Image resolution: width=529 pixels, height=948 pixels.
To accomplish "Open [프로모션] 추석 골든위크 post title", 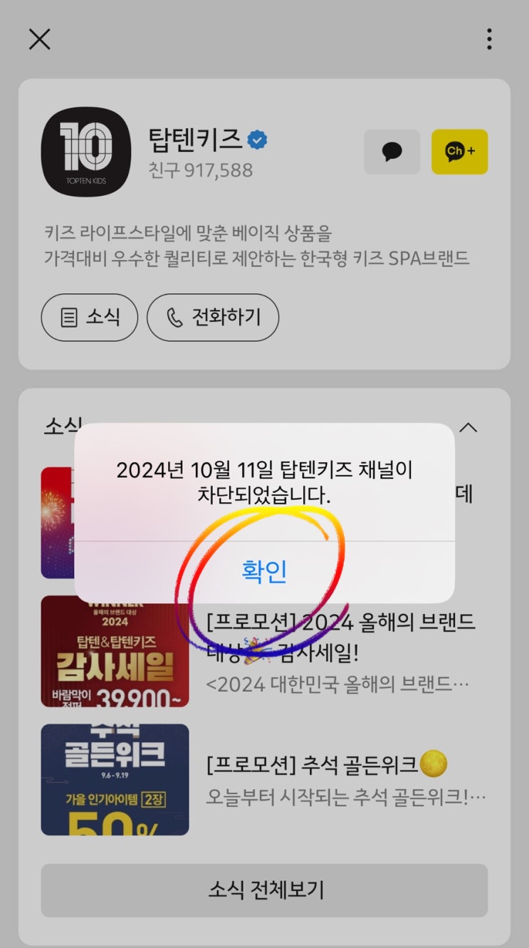I will (x=327, y=765).
